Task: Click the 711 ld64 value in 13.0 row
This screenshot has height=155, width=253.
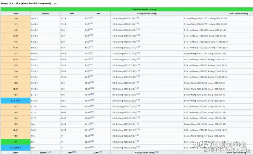Action: pos(63,136)
